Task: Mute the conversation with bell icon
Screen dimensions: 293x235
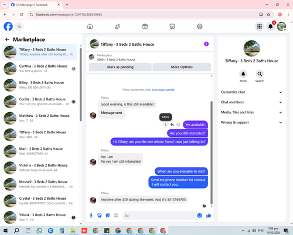Action: pyautogui.click(x=243, y=74)
